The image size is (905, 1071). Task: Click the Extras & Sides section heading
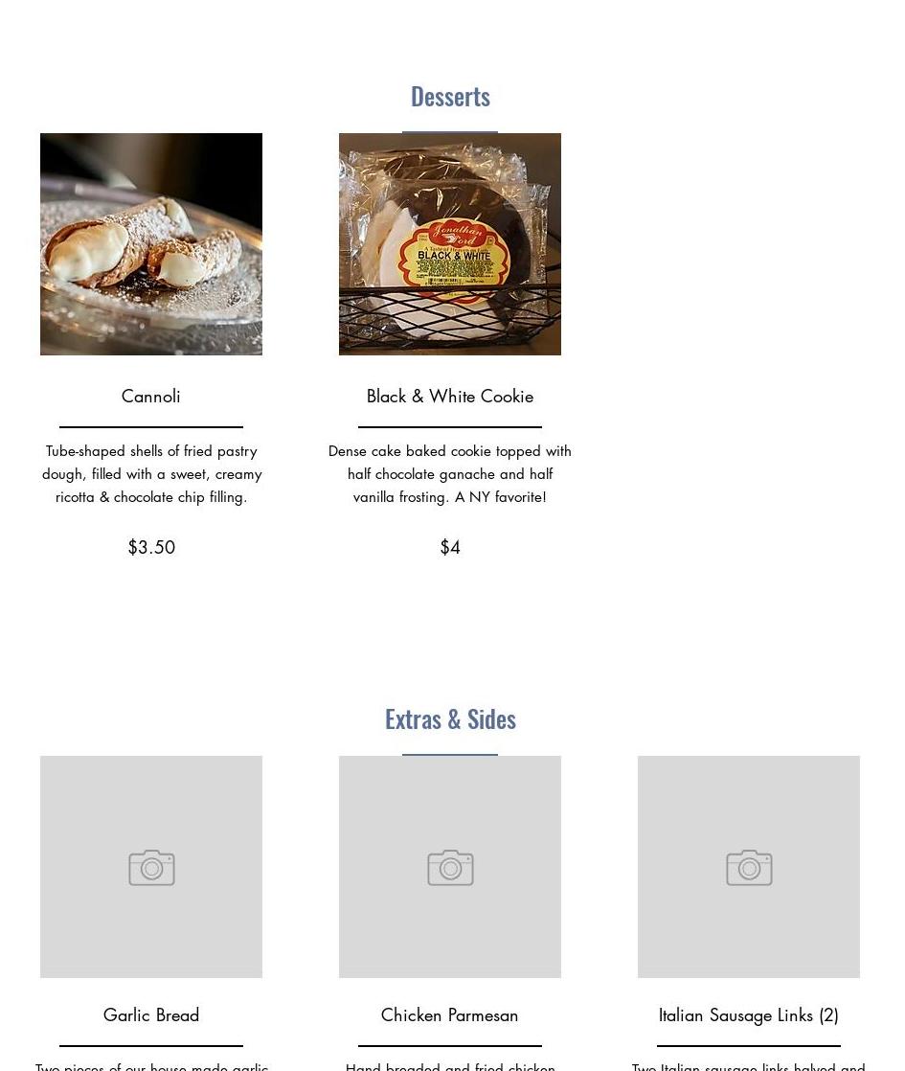point(450,719)
